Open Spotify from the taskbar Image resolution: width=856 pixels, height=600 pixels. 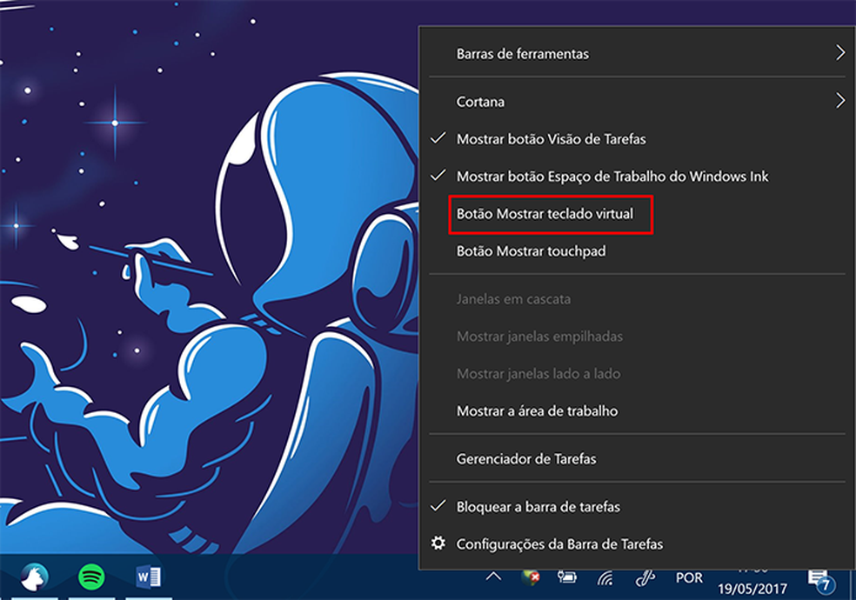coord(91,577)
